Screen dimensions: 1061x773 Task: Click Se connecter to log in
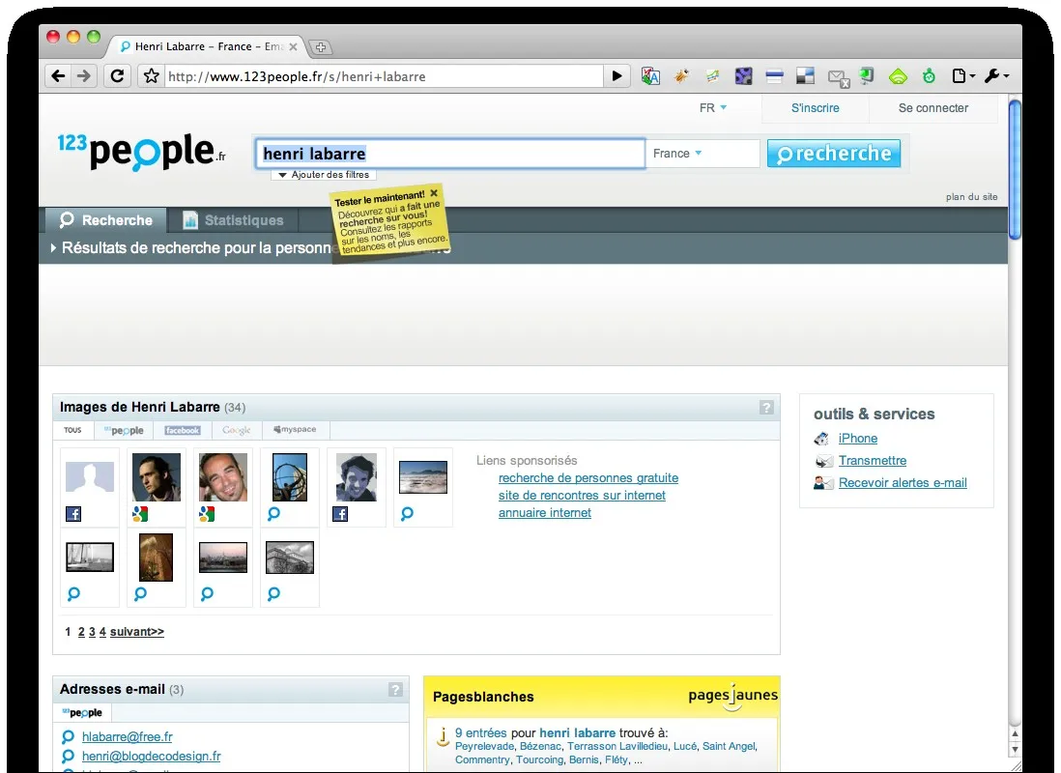point(933,107)
